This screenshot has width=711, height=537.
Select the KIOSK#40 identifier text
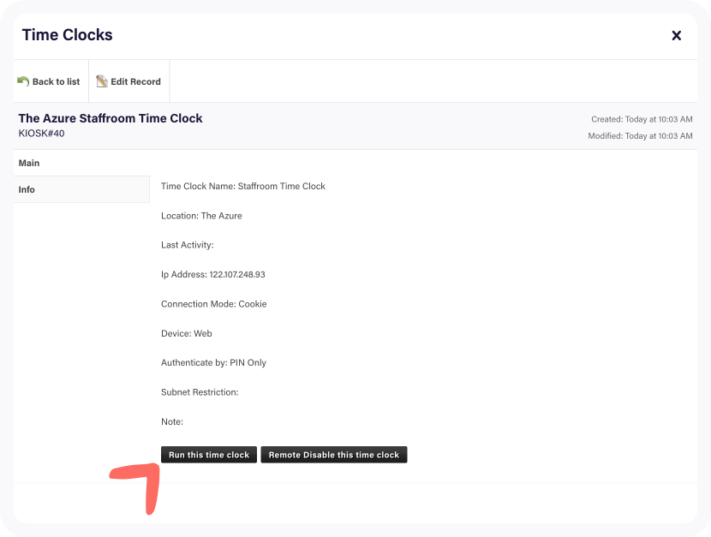tap(41, 134)
